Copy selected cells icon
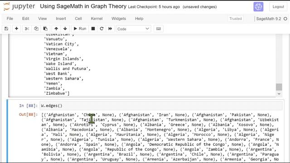 (x=36, y=29)
